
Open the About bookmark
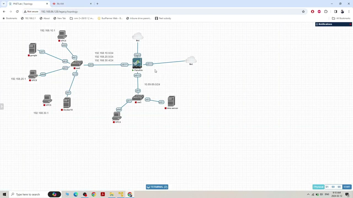44,18
